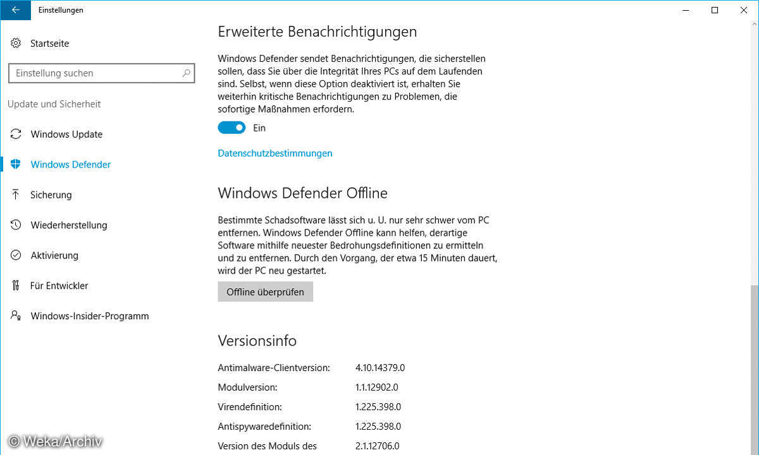
Task: Click the Windows-Insider-Programm person icon
Action: [16, 316]
